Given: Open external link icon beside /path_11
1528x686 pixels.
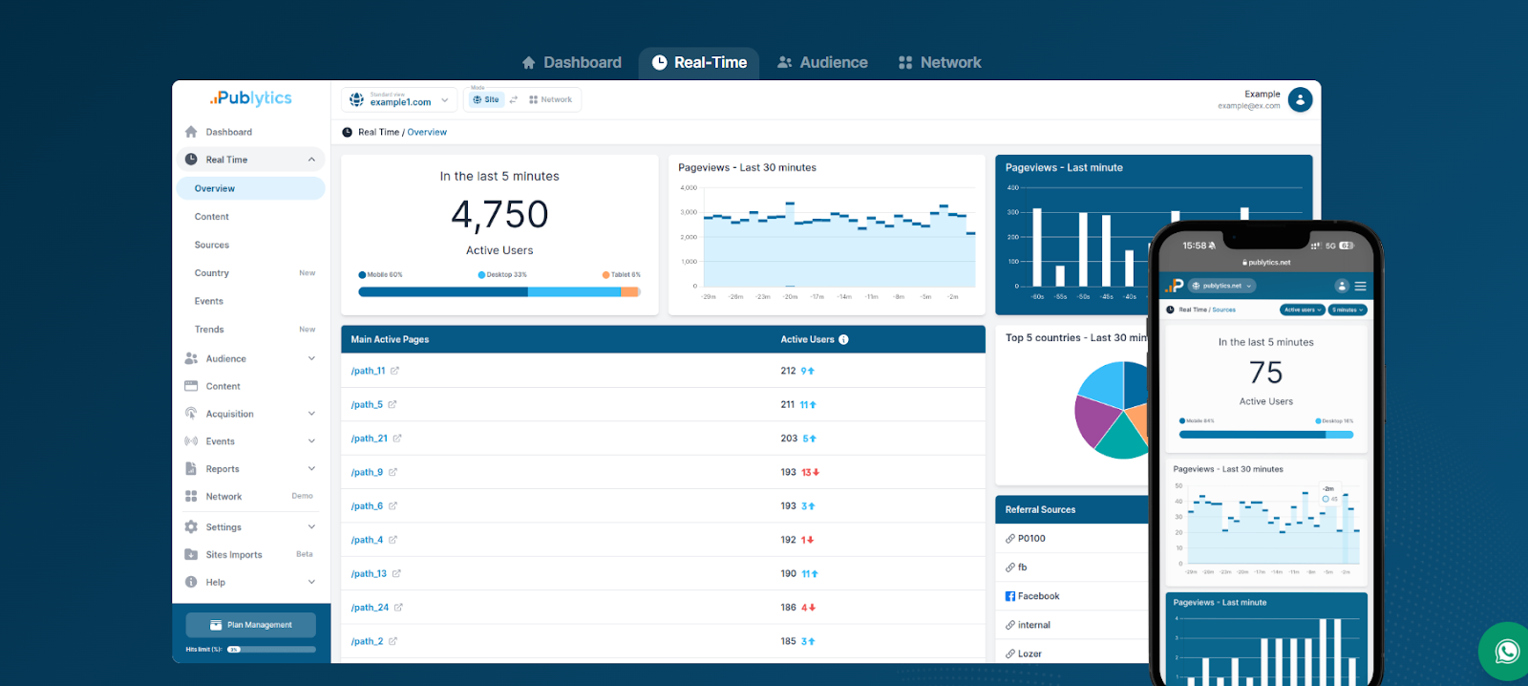Looking at the screenshot, I should (394, 371).
